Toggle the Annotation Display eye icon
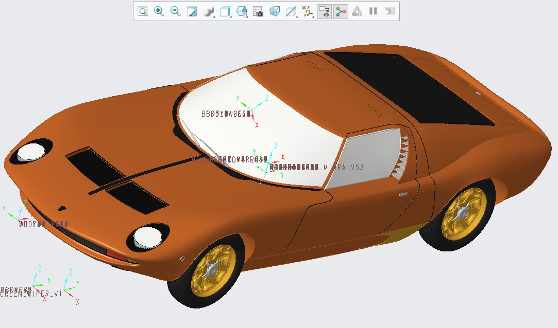Screen dimensions: 558x328 [324, 11]
